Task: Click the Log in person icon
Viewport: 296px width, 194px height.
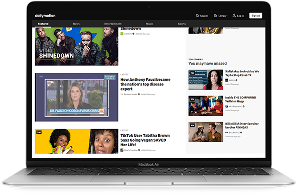Action: [234, 16]
